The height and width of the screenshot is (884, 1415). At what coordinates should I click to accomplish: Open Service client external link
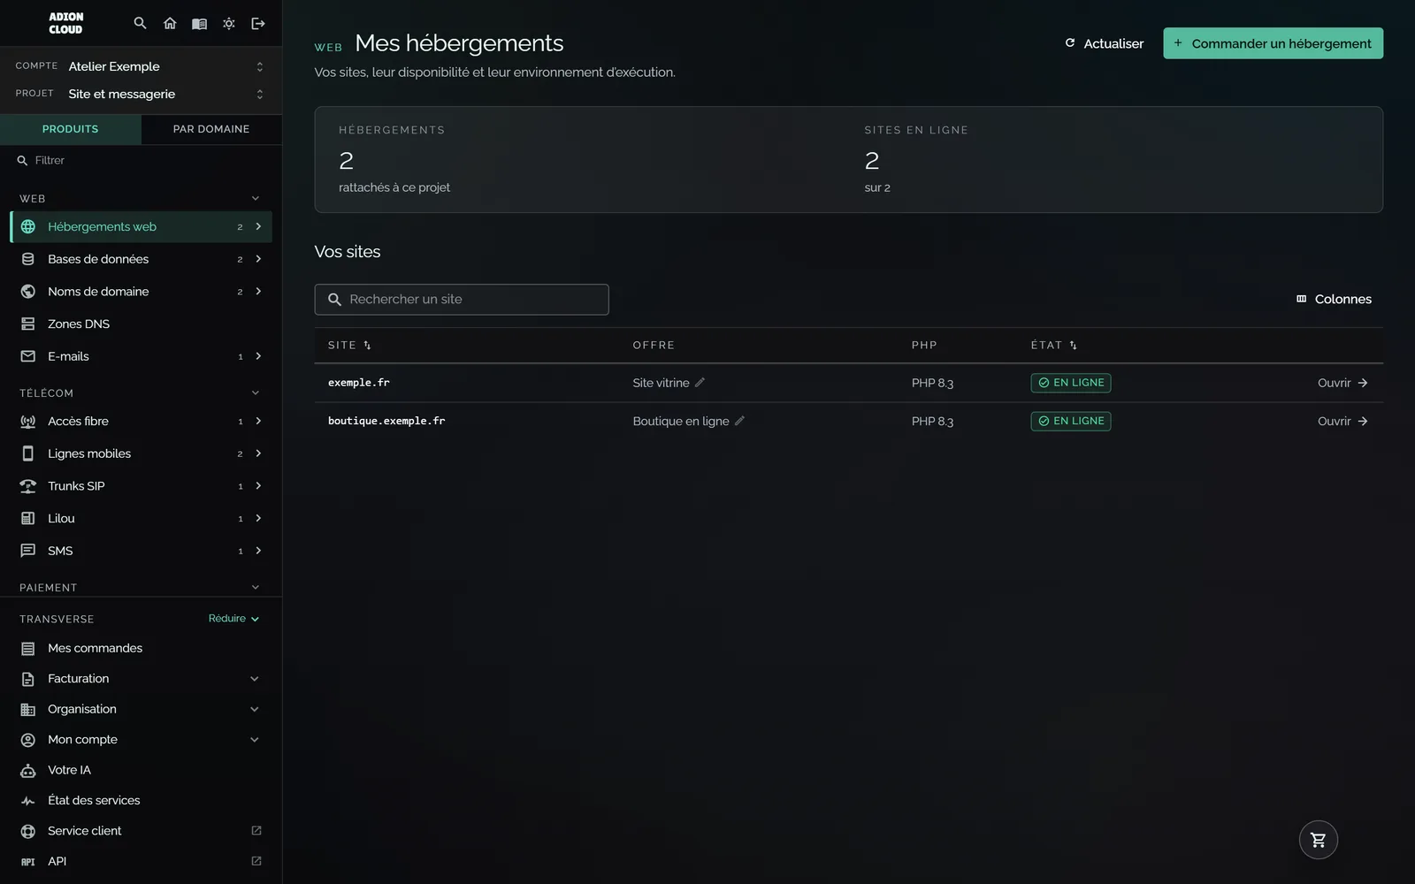point(141,831)
